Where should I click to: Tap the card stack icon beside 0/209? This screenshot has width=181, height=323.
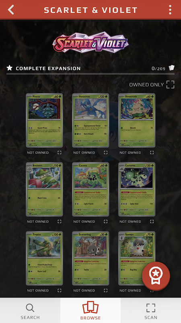click(x=172, y=68)
